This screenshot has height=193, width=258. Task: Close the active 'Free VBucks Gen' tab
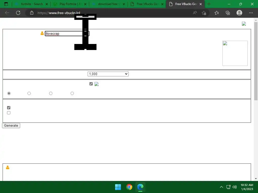point(201,4)
